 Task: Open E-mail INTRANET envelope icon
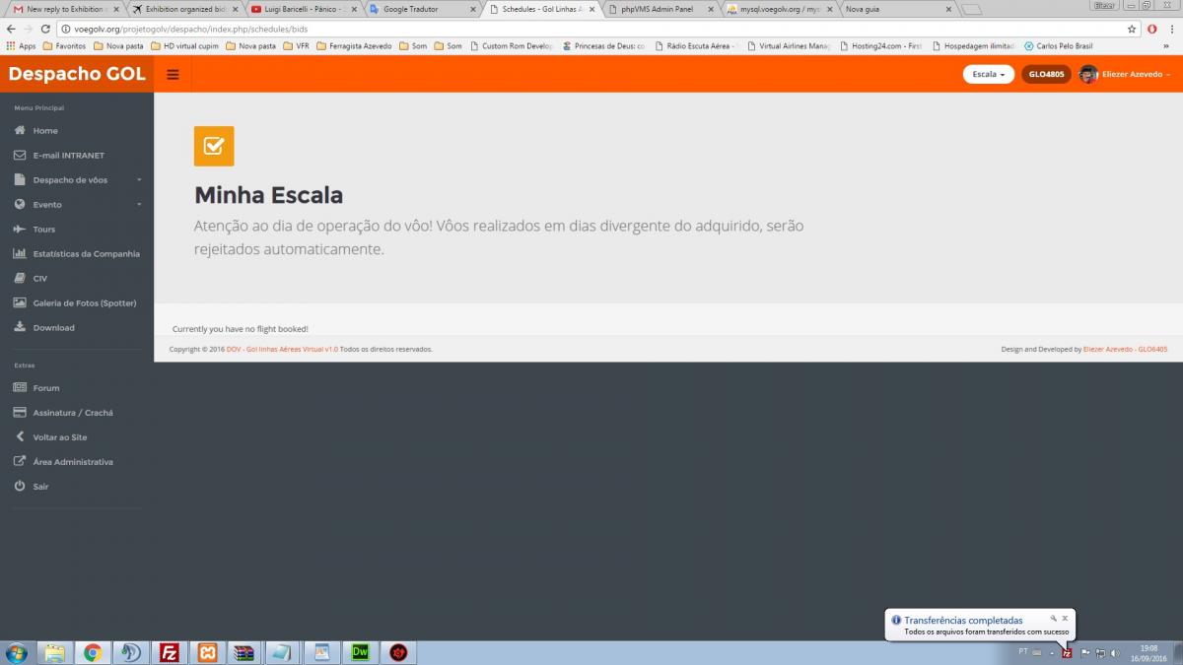coord(20,155)
